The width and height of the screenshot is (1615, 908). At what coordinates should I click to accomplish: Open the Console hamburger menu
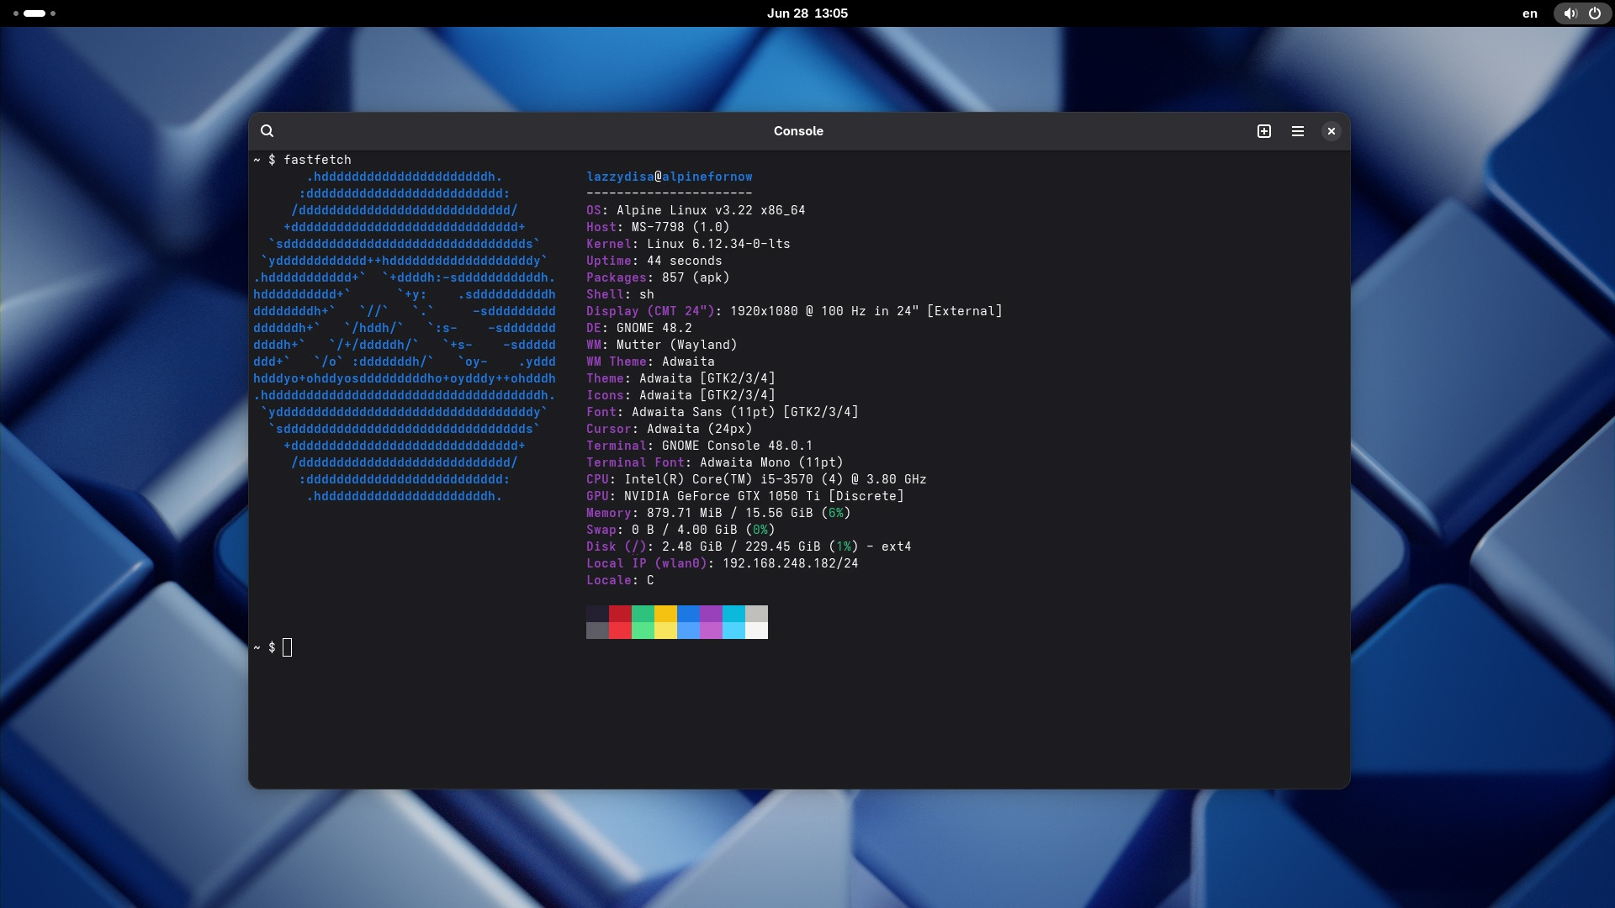pyautogui.click(x=1297, y=131)
